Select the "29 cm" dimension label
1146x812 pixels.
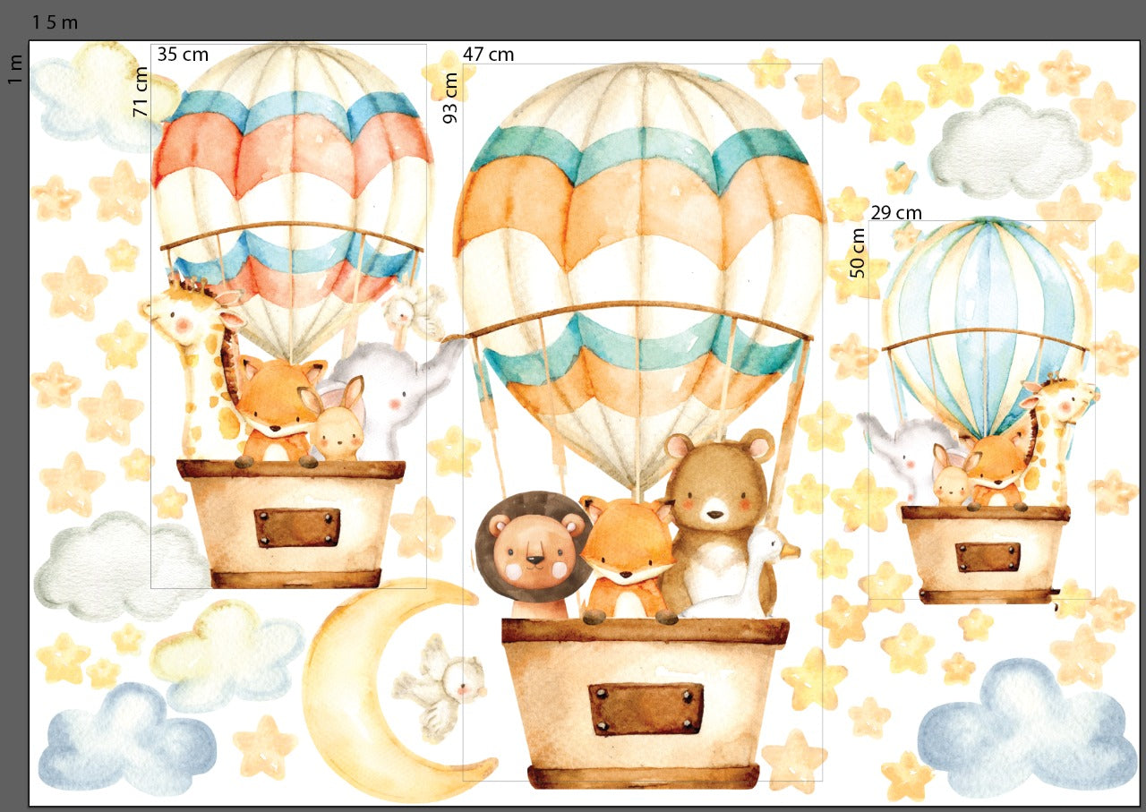coord(896,212)
